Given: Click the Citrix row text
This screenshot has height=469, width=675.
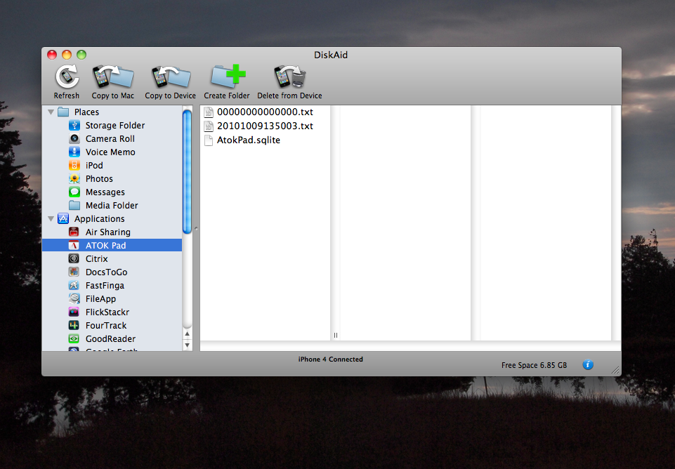Looking at the screenshot, I should click(96, 258).
